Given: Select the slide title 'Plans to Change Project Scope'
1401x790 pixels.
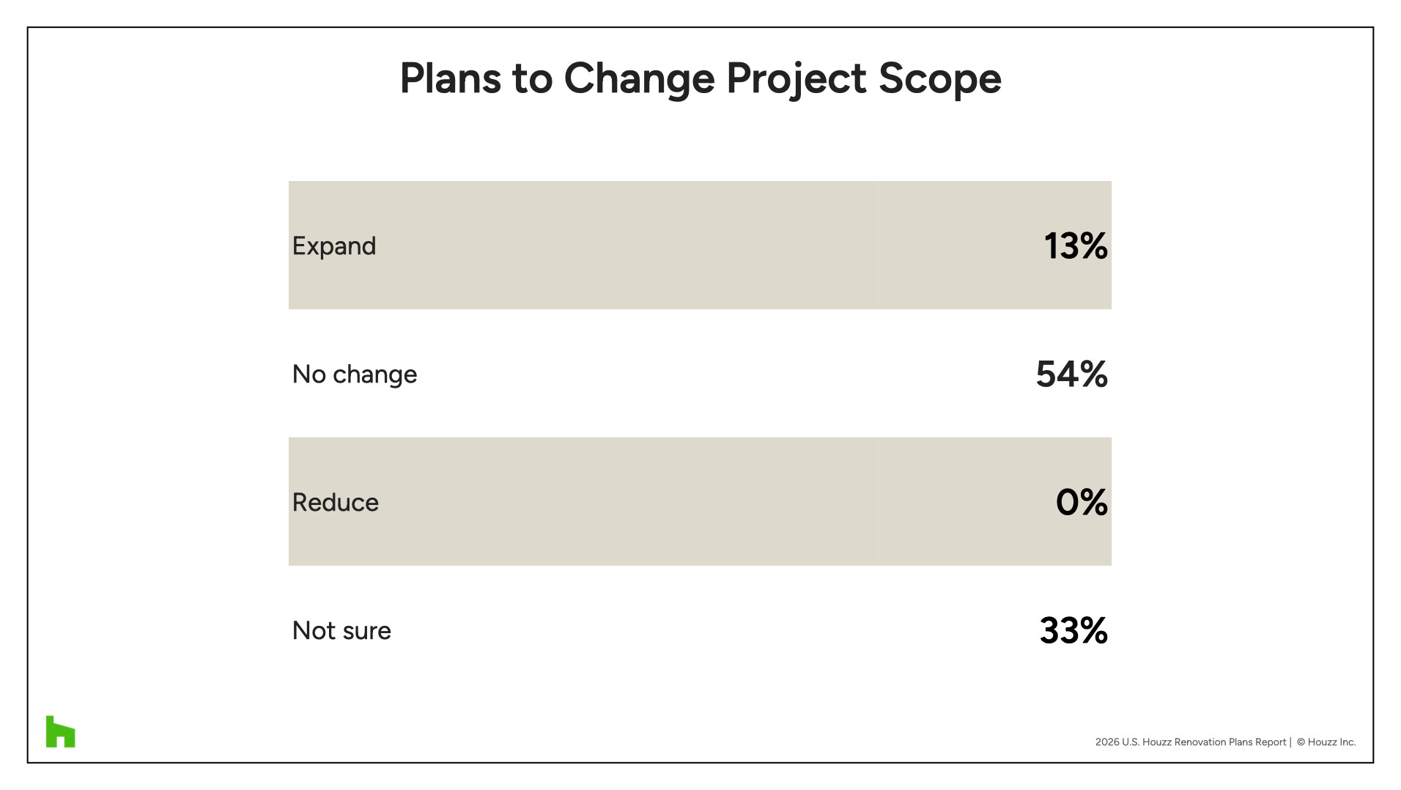Looking at the screenshot, I should [700, 78].
